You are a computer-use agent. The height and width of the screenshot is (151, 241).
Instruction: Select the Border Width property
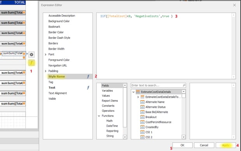tap(56, 49)
